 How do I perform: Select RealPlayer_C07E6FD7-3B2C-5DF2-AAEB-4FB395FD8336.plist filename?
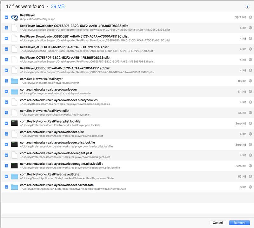tap(65, 58)
